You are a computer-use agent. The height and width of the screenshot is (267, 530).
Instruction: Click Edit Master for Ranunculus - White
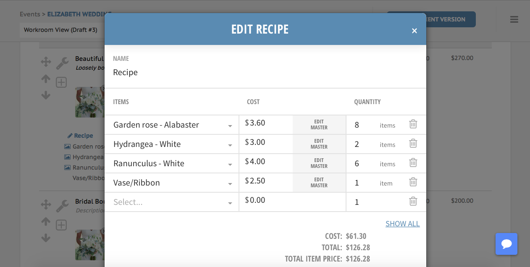pos(319,163)
